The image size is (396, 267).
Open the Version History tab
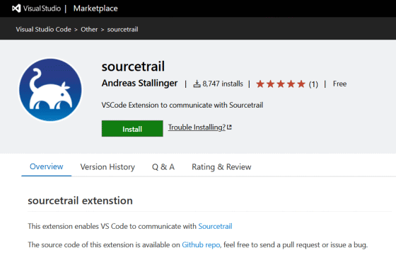click(107, 167)
